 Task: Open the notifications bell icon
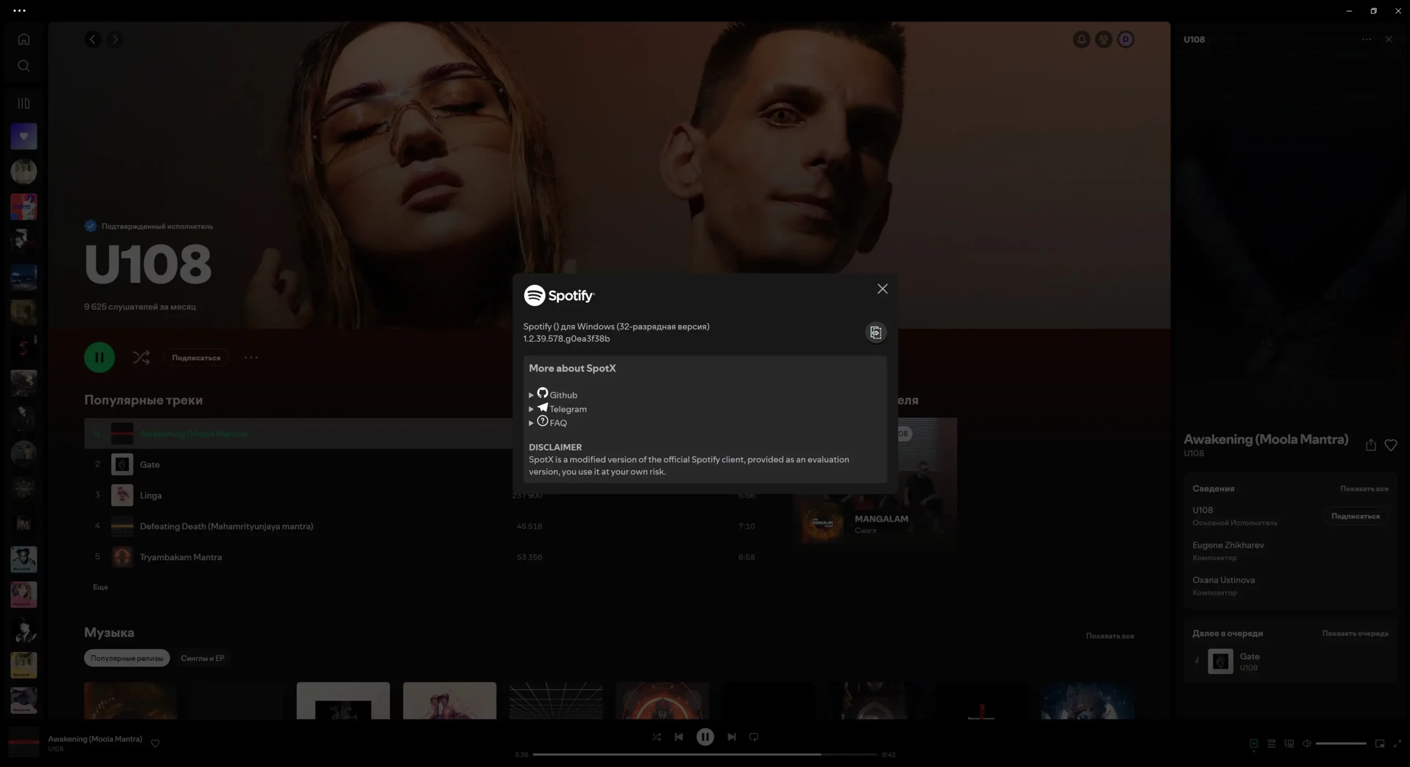pyautogui.click(x=1082, y=39)
